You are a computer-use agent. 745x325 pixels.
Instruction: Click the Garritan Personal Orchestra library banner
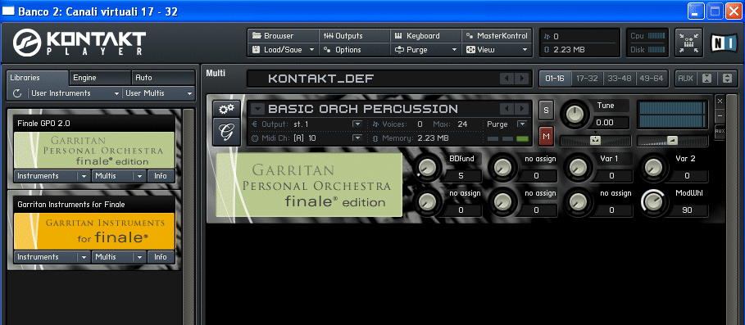[94, 150]
